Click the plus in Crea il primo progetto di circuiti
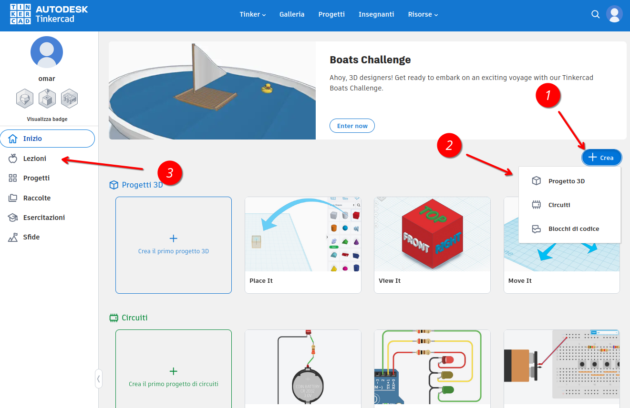 click(x=174, y=371)
